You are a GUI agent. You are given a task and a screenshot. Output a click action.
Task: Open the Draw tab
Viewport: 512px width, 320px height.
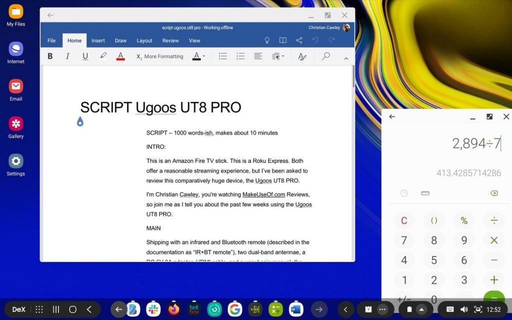120,40
